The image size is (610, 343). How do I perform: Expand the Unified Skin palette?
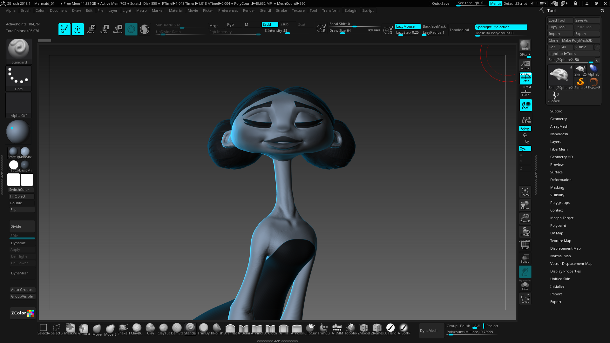point(560,279)
